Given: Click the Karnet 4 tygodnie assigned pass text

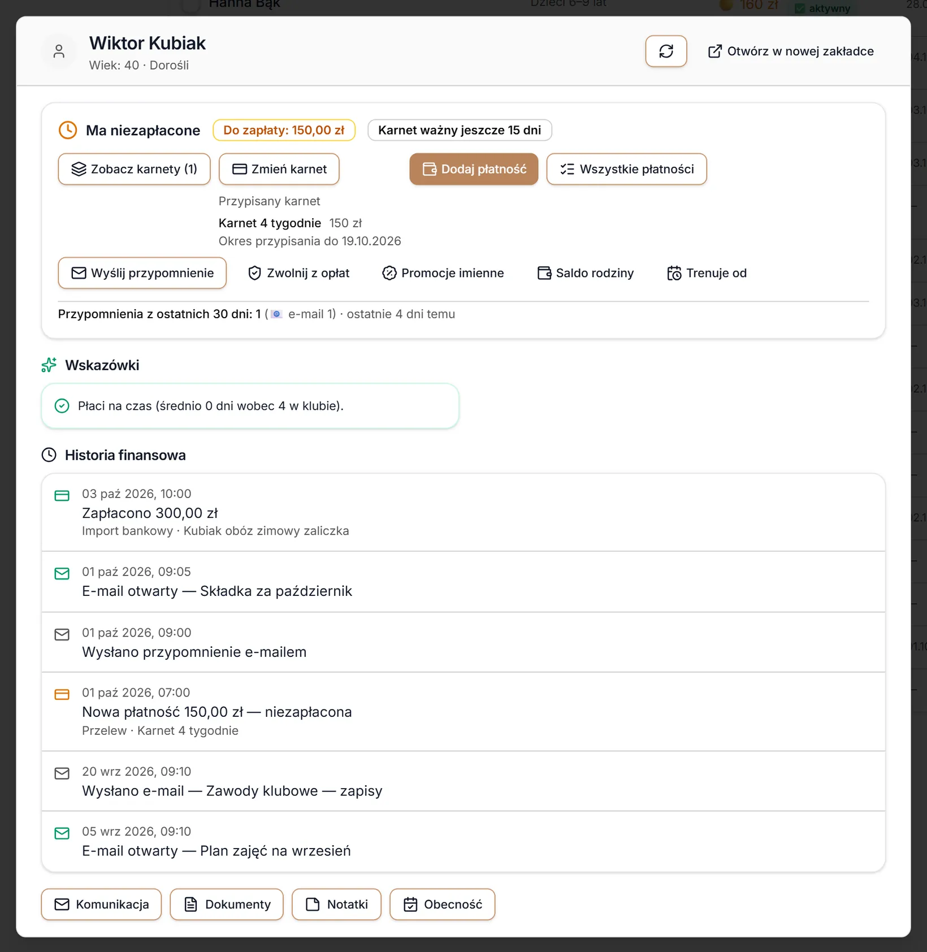Looking at the screenshot, I should point(270,223).
